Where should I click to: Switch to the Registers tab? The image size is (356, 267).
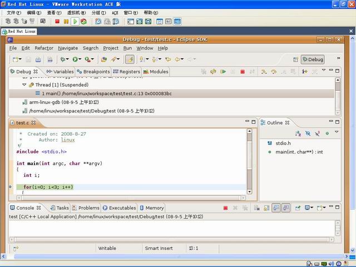(127, 72)
